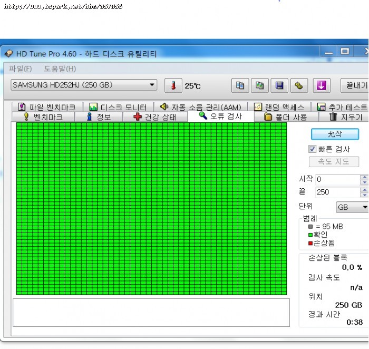This screenshot has width=369, height=349.
Task: Click the thermometer temperature icon
Action: (x=173, y=85)
